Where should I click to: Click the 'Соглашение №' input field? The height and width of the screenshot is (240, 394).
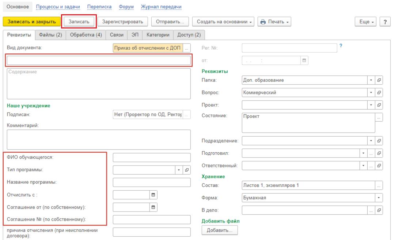pos(152,220)
